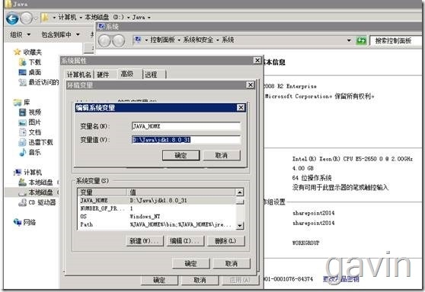Viewport: 425px width, 292px height.
Task: Select JAVA_HOME row in system variables list
Action: point(157,201)
